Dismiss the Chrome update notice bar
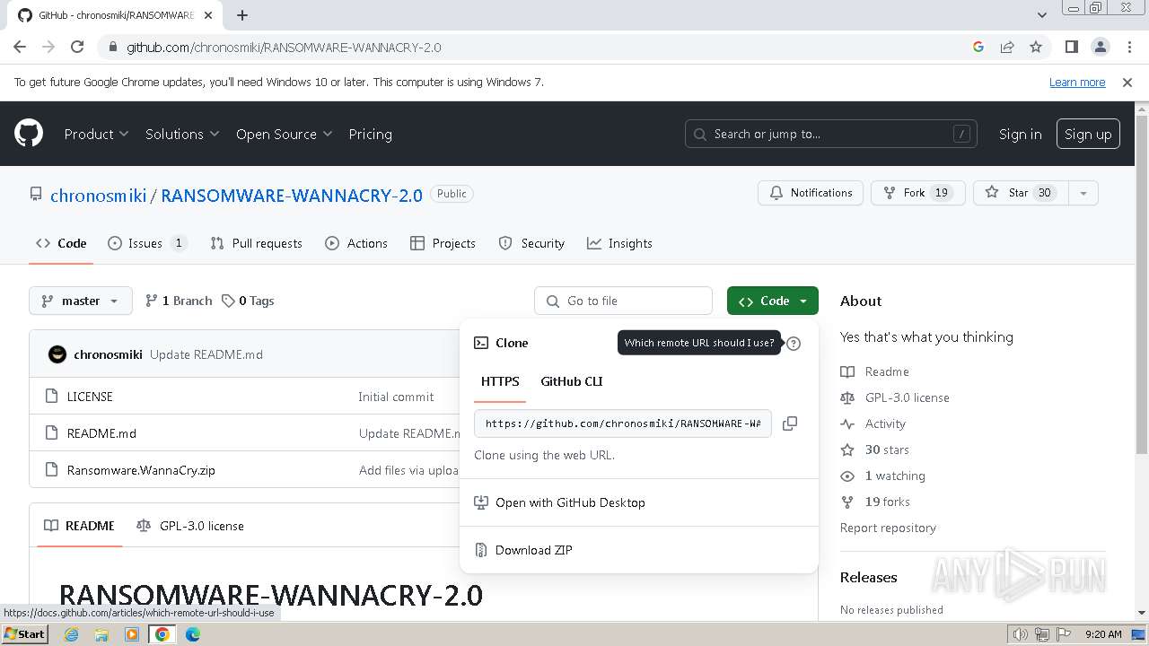 [1127, 82]
